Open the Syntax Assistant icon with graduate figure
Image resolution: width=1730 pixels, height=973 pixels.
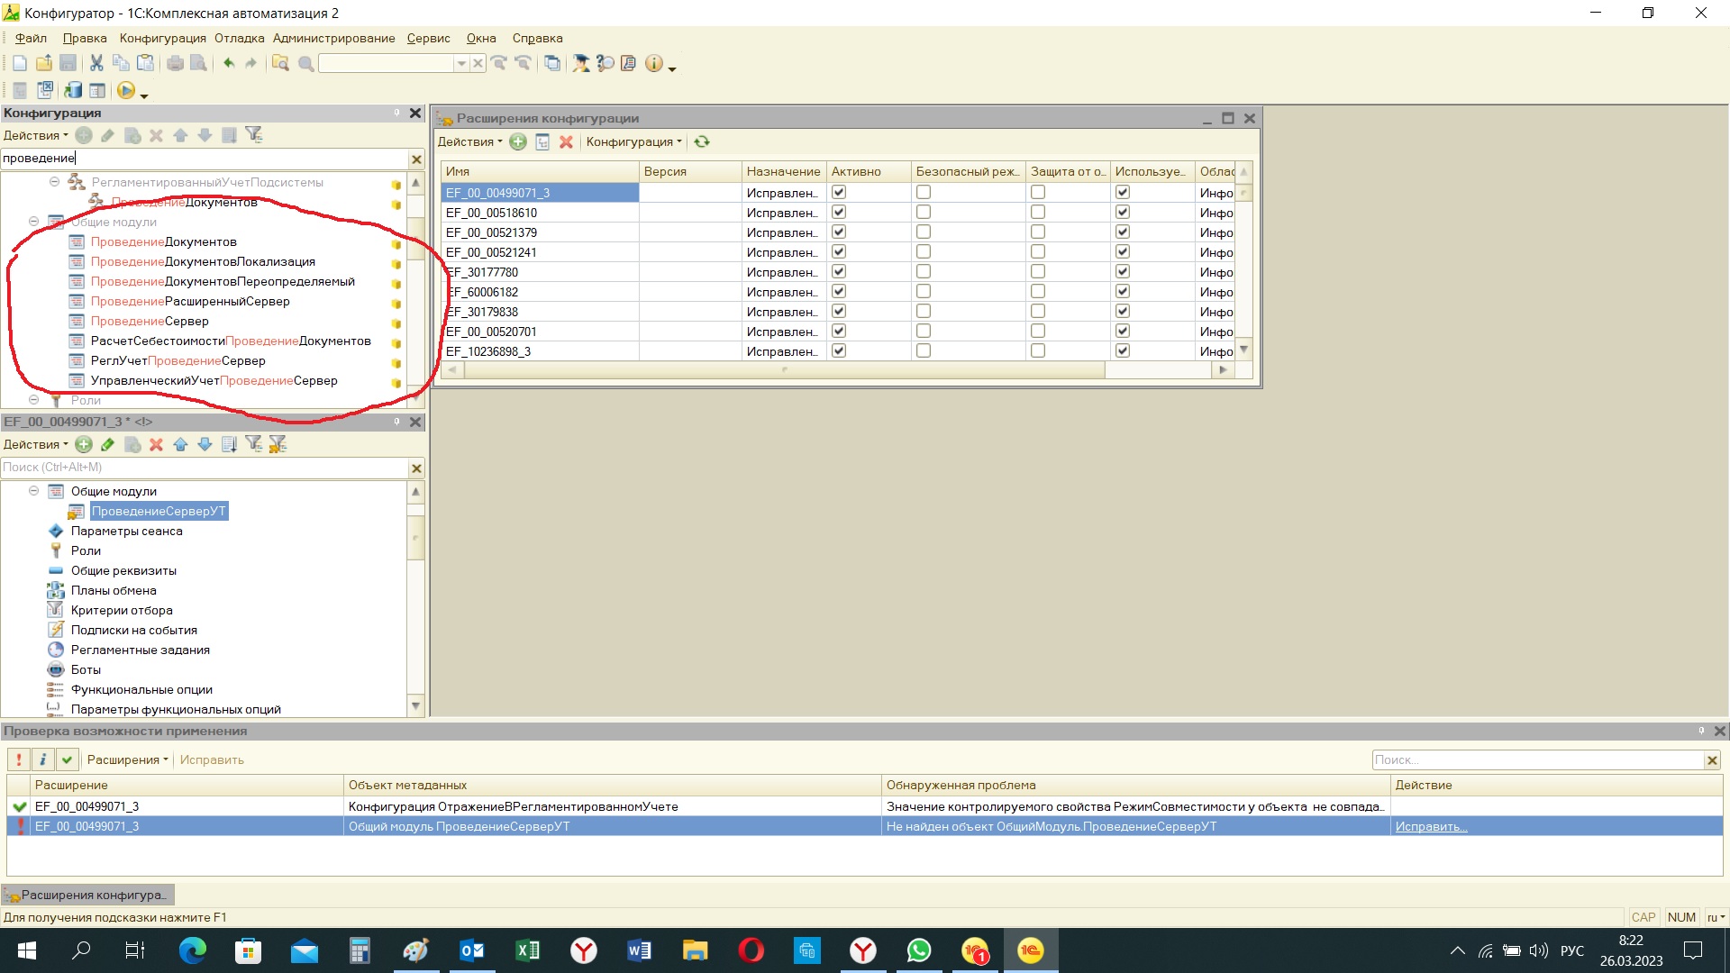581,63
